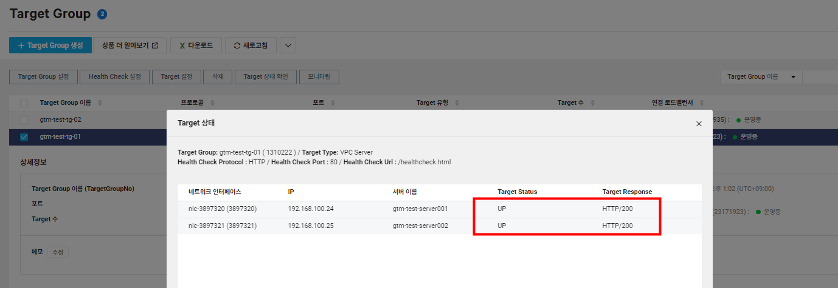Sort by Target Group 이름 column
This screenshot has width=838, height=288.
tap(100, 103)
